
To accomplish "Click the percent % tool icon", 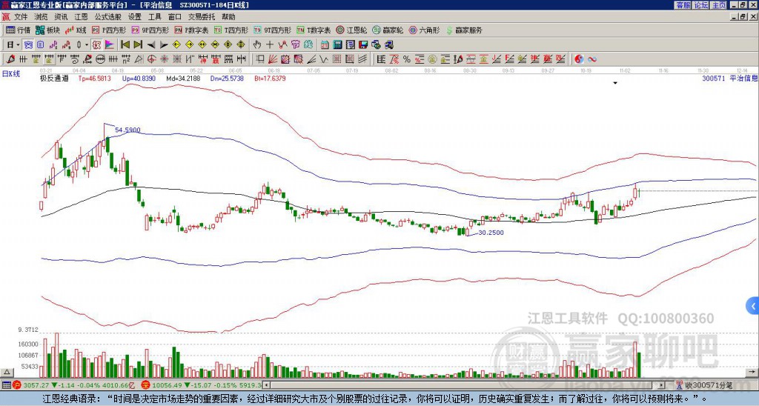I will point(407,59).
